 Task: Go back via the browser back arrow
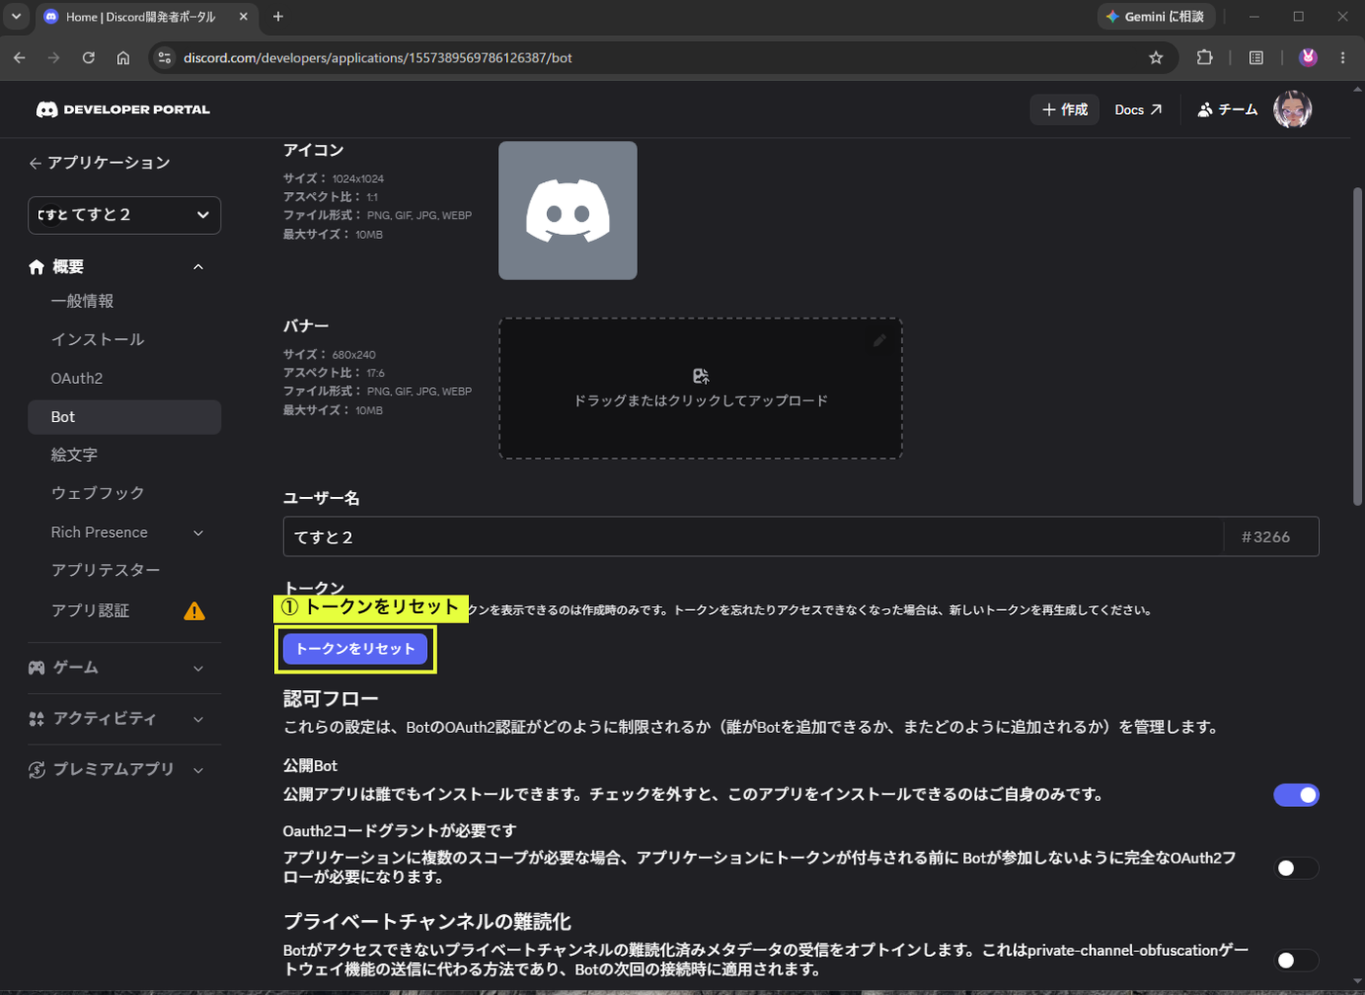point(19,57)
